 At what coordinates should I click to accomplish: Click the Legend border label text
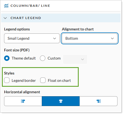tap(24, 80)
